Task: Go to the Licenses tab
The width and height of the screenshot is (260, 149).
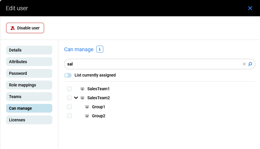Action: [x=29, y=120]
